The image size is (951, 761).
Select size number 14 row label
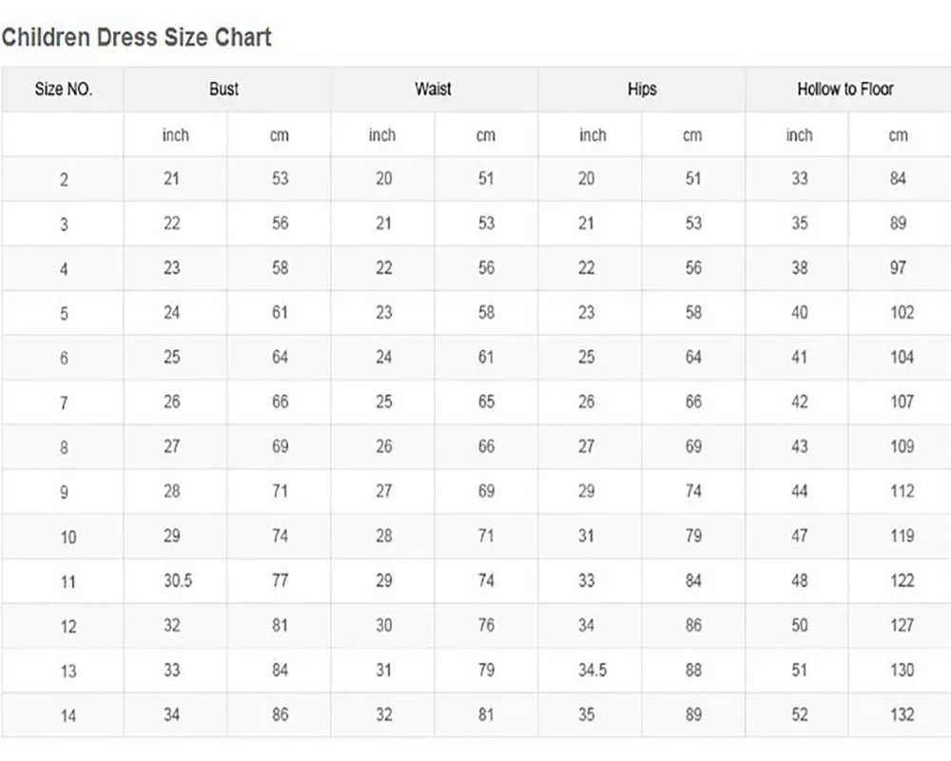pos(68,715)
